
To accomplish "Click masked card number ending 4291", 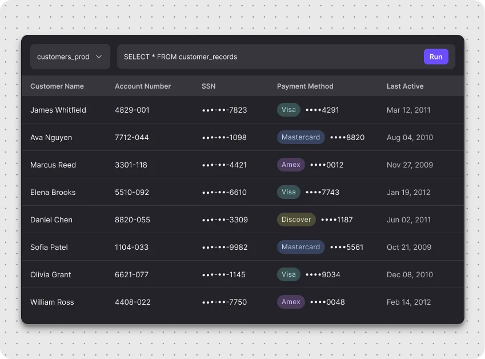I will coord(322,110).
